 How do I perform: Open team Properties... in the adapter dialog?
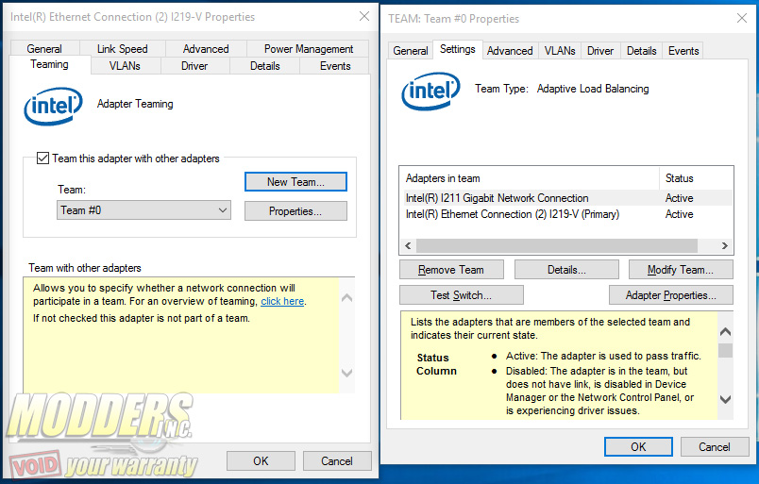click(295, 211)
